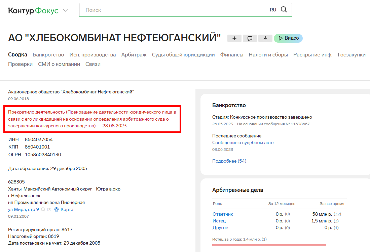Click the За все время column header
This screenshot has height=252, width=370.
pyautogui.click(x=332, y=204)
